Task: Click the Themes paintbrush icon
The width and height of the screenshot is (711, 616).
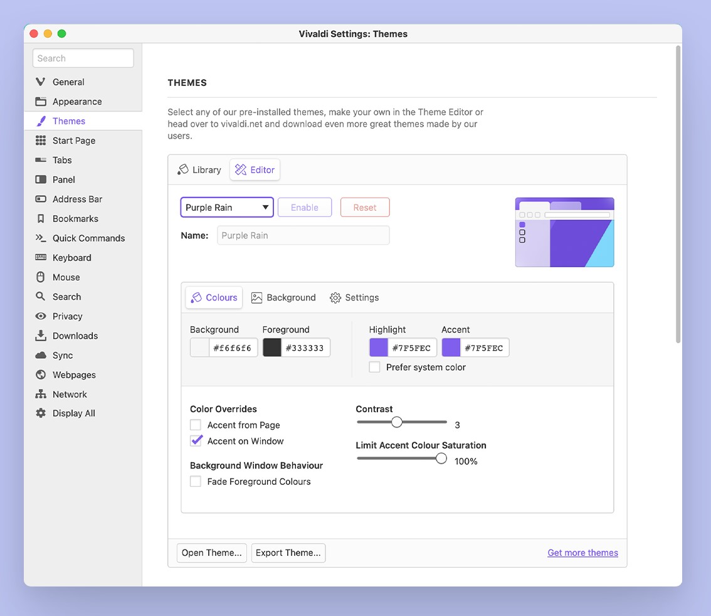Action: coord(41,120)
